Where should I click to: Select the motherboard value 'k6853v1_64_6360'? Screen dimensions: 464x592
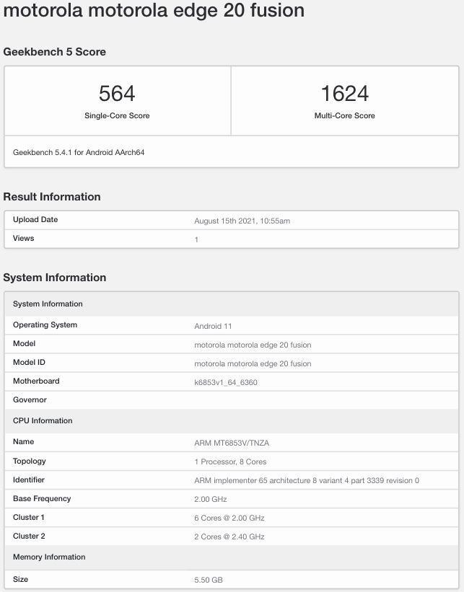tap(226, 382)
